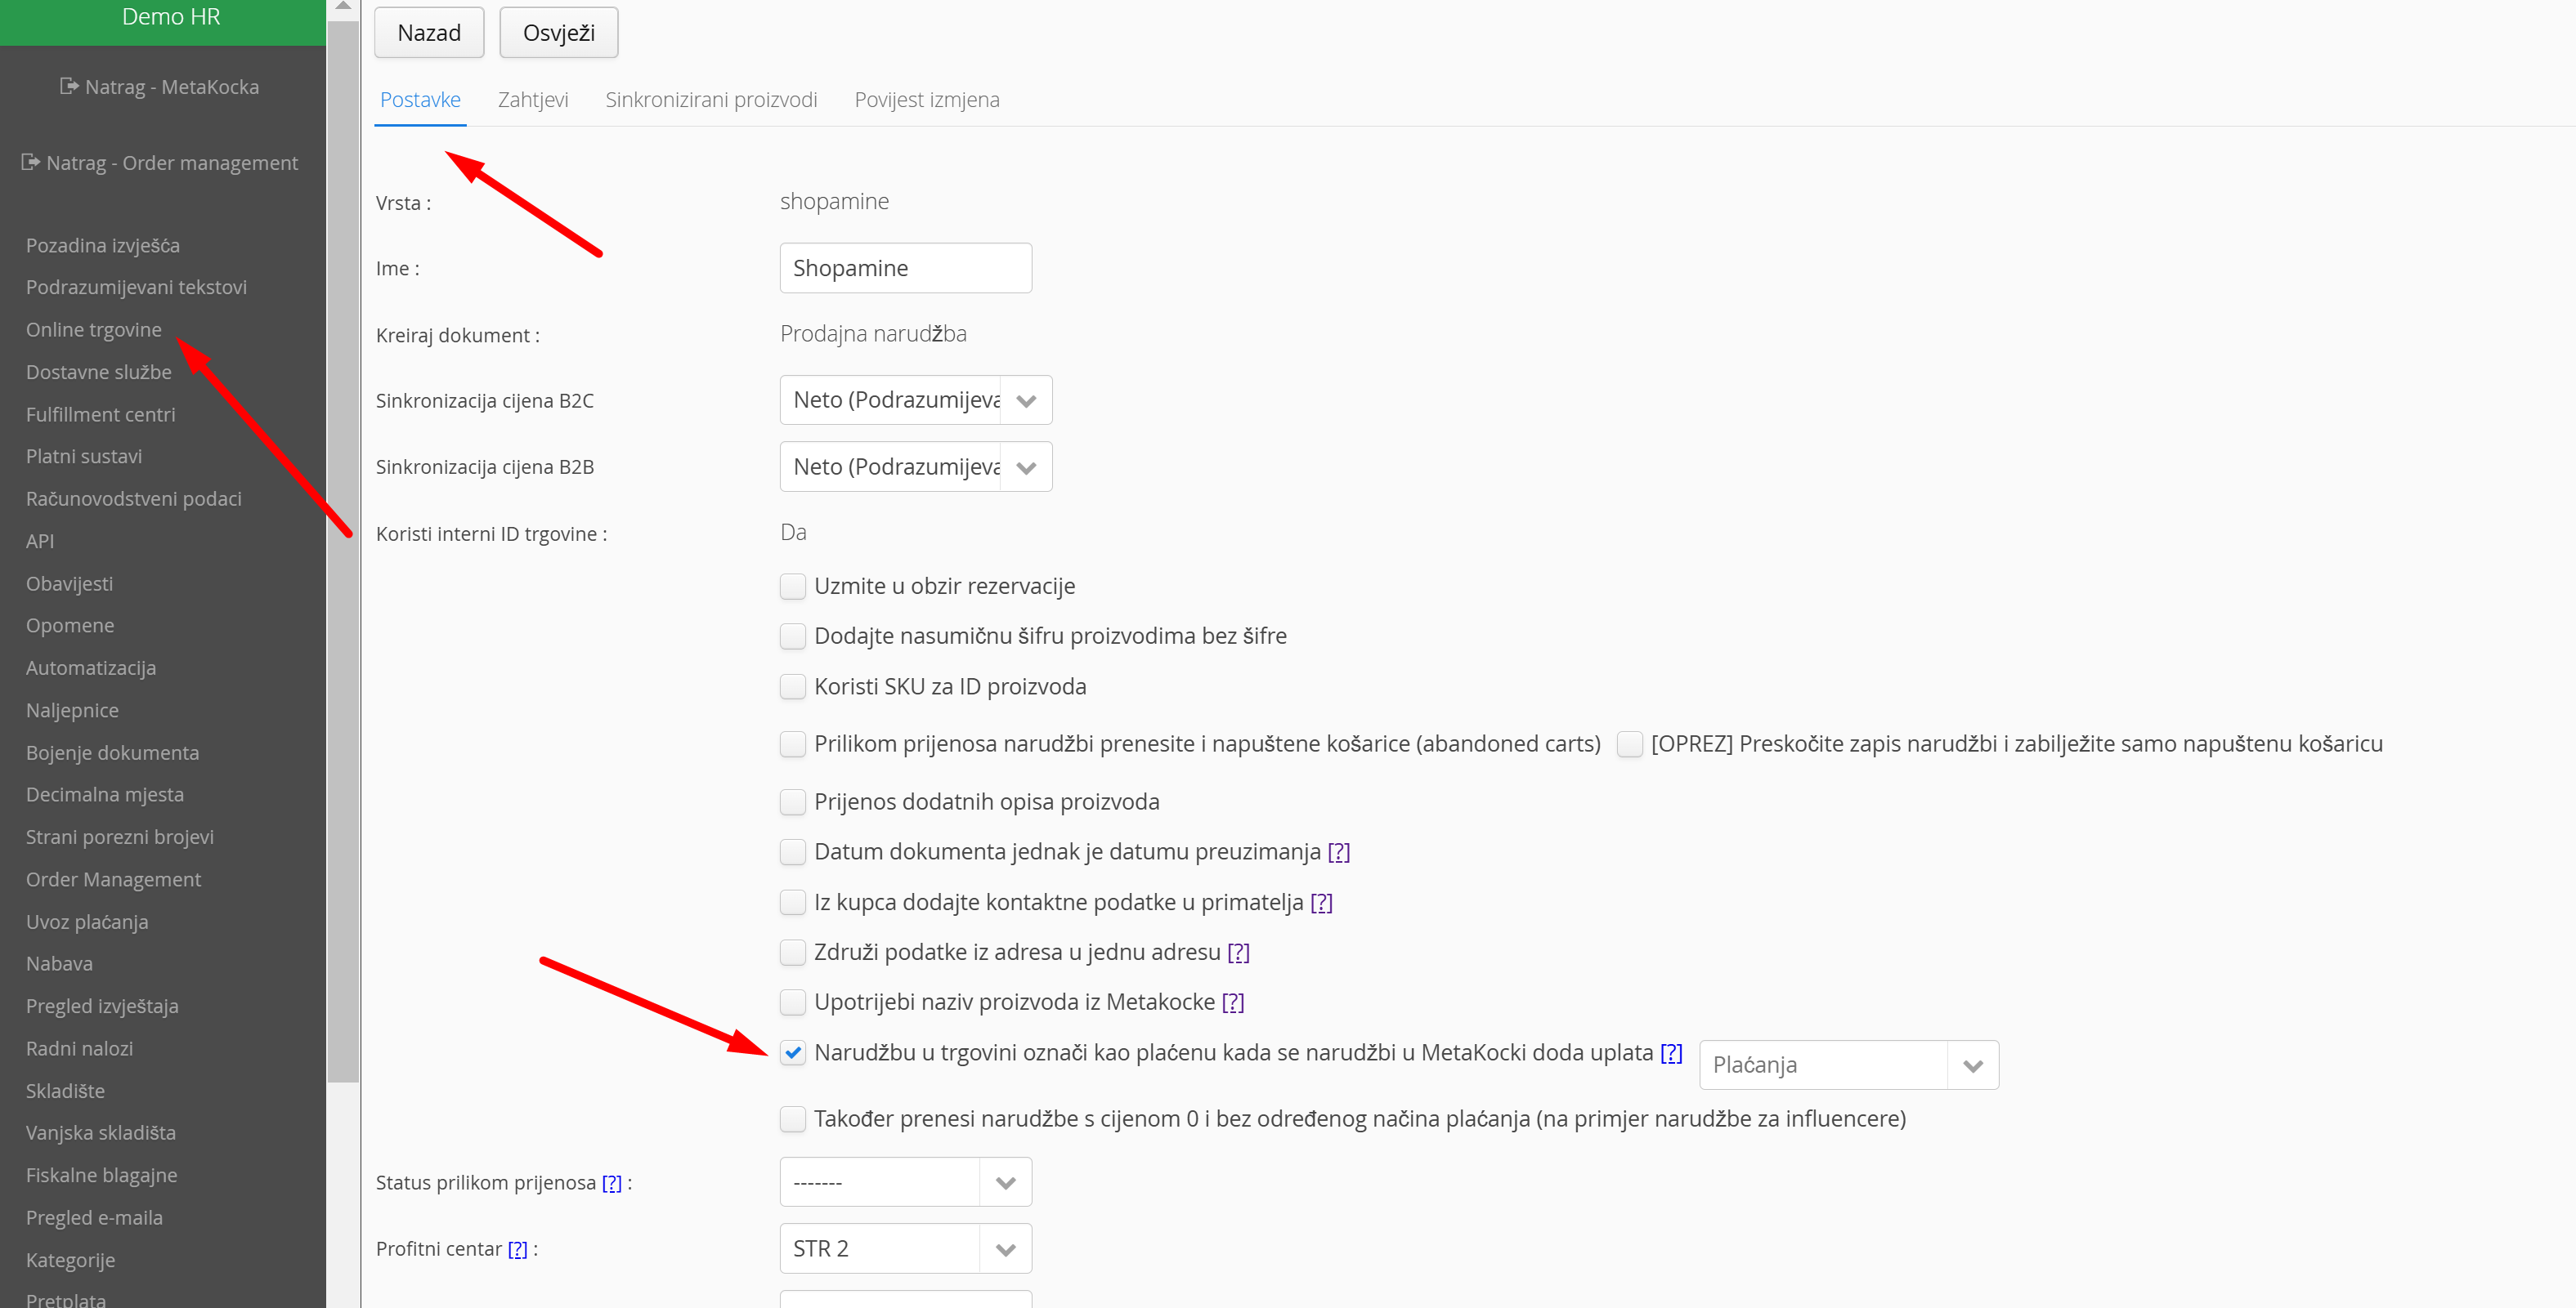Open help [?] beside Profitni centar label
The height and width of the screenshot is (1308, 2576).
(517, 1250)
